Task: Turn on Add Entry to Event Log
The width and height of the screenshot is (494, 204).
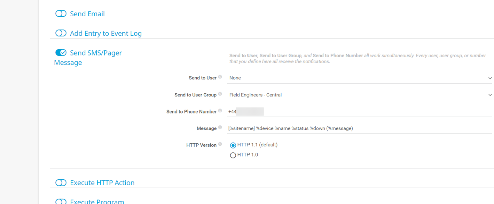Action: click(61, 33)
